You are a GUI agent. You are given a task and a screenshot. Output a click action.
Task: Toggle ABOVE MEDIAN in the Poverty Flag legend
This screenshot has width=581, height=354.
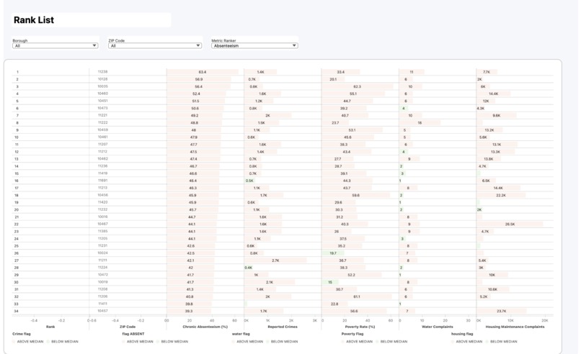point(358,342)
